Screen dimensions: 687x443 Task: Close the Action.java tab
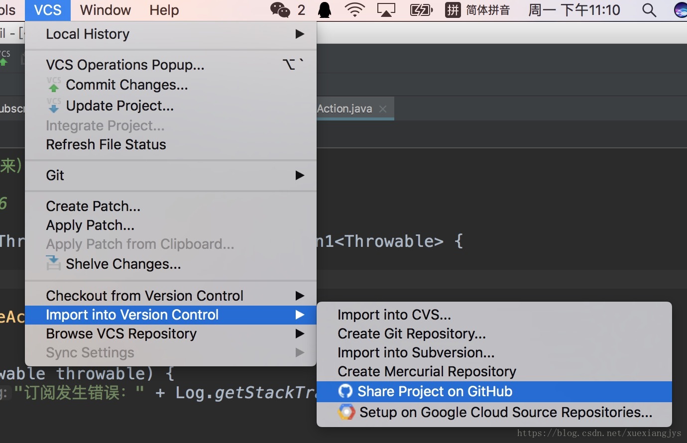382,109
